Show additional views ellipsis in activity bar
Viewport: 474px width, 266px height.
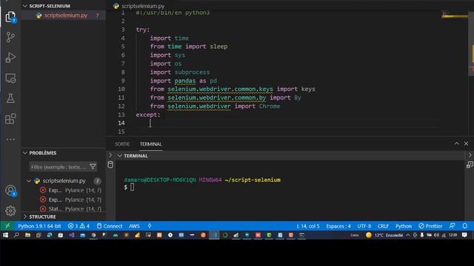[x=10, y=140]
